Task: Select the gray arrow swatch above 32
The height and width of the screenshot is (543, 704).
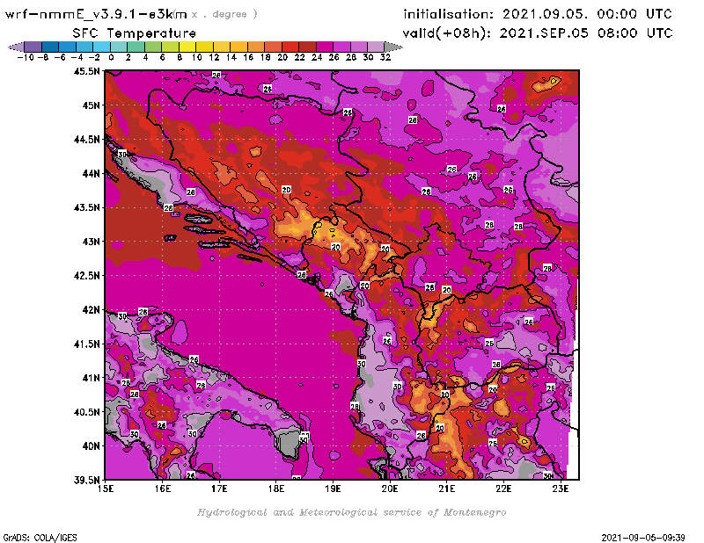Action: click(x=393, y=47)
